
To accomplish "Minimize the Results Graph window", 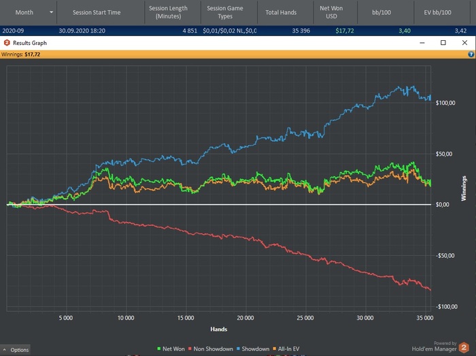I will click(422, 43).
